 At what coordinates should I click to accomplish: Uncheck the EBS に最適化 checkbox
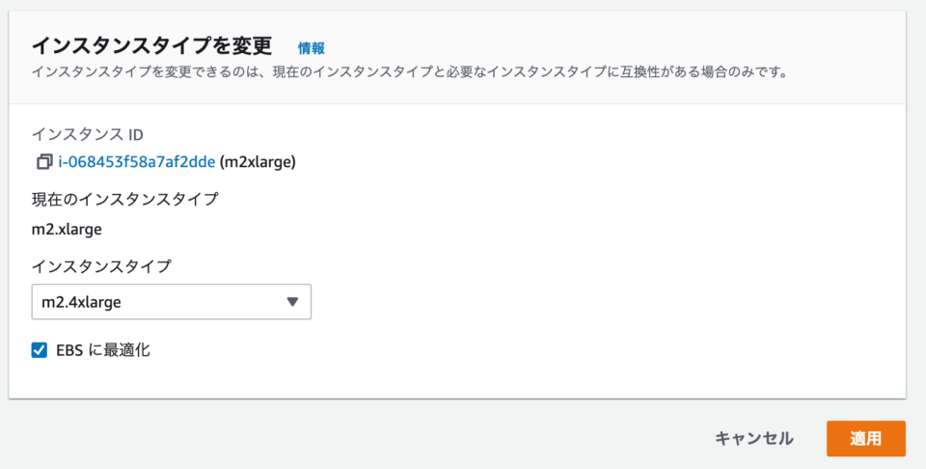point(40,351)
